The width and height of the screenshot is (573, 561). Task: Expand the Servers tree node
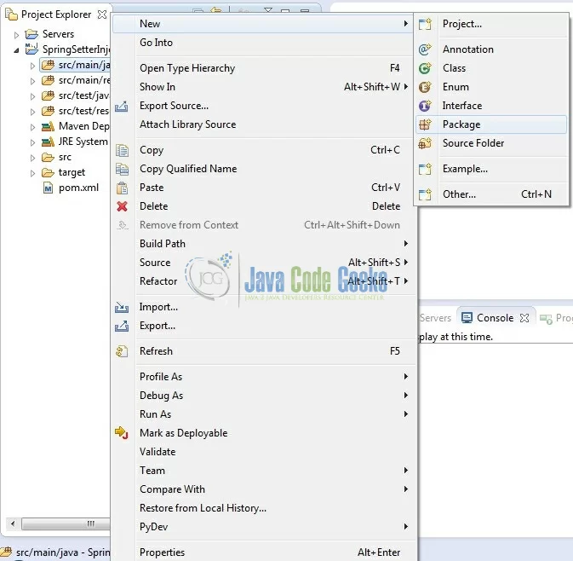tap(16, 35)
